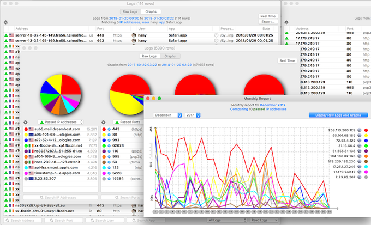Click globe icon next to 95.101.68.185

pyautogui.click(x=360, y=136)
